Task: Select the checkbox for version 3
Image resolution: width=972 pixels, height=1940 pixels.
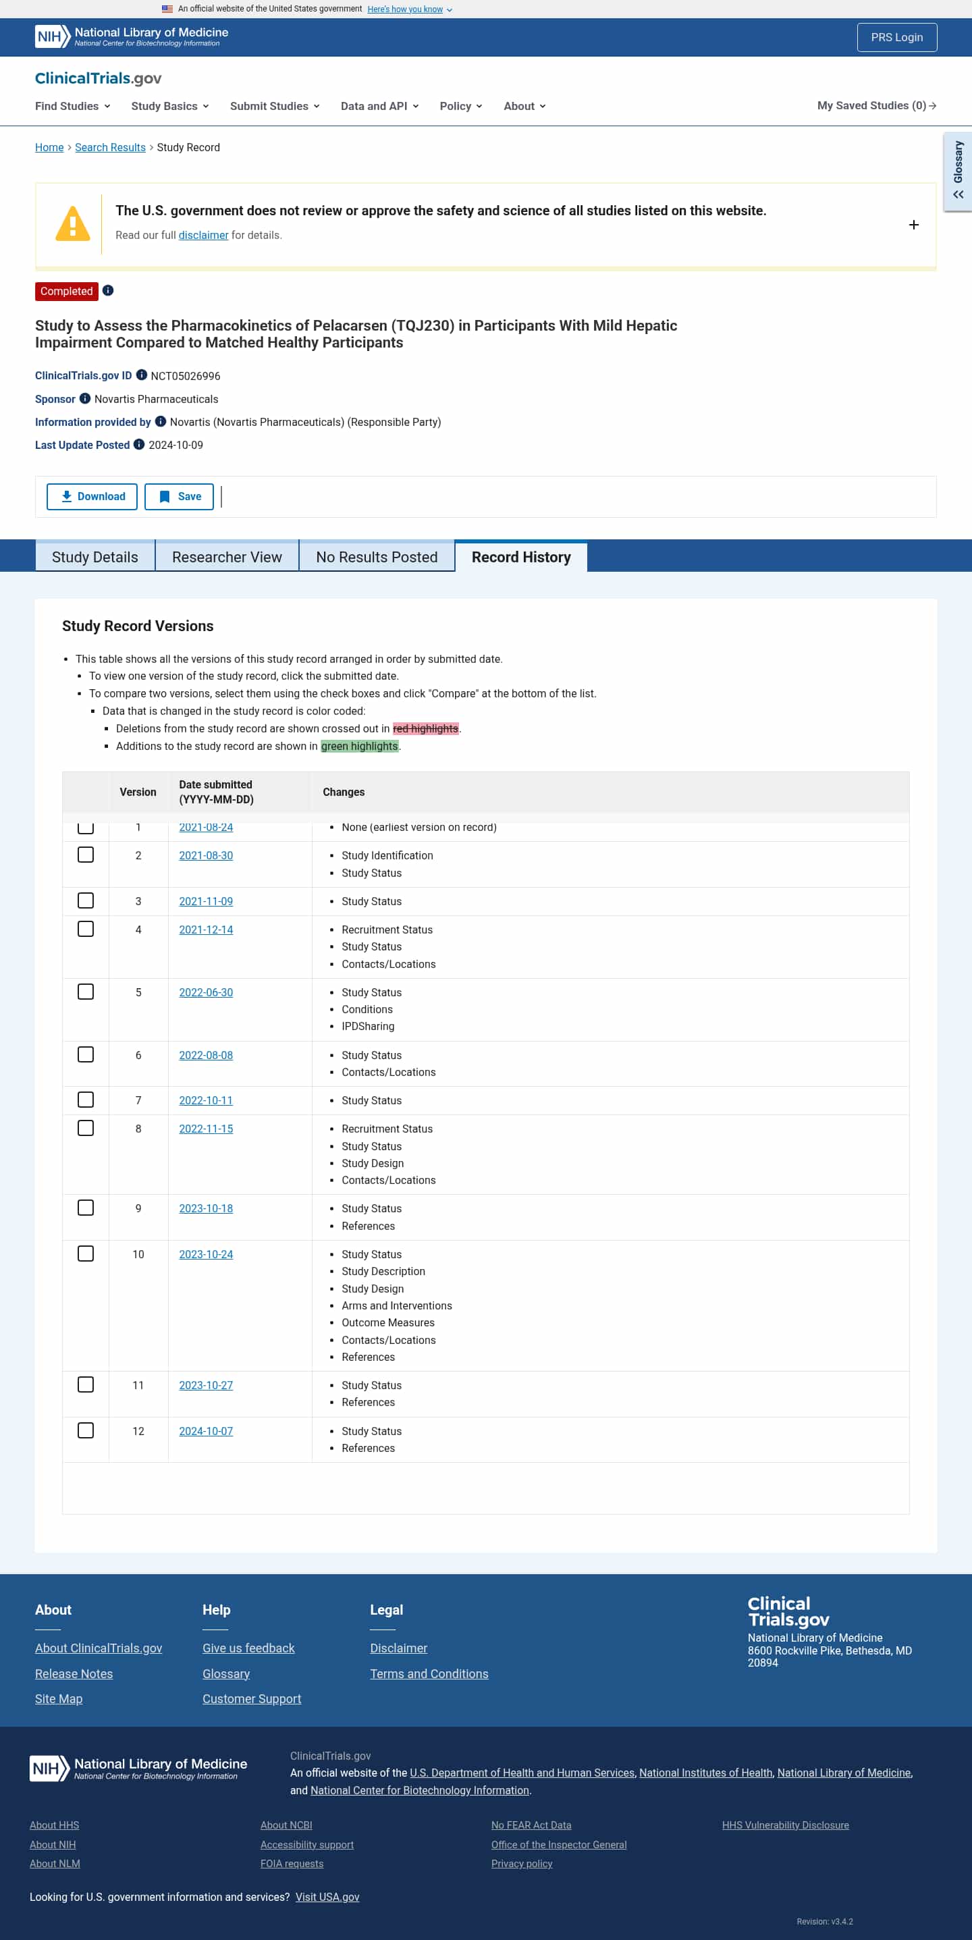Action: 86,900
